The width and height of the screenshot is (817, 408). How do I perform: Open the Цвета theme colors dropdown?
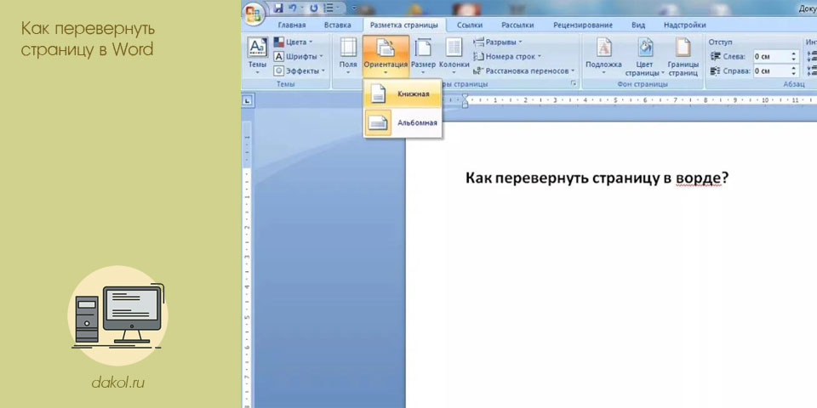(294, 42)
